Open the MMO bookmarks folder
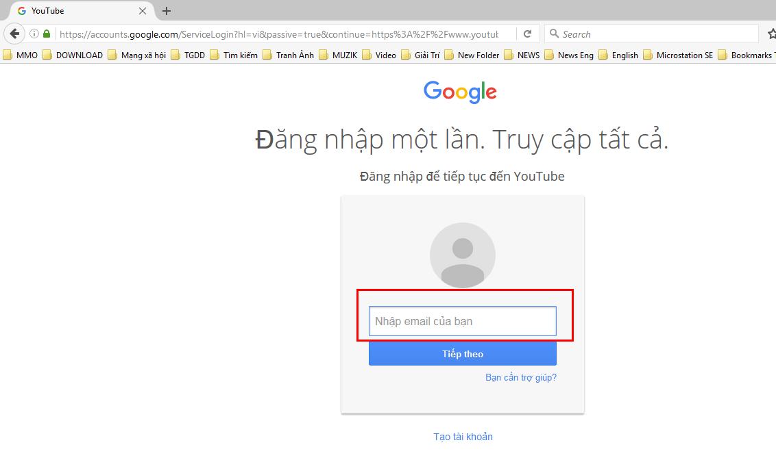Screen dimensions: 776x460 click(x=21, y=55)
